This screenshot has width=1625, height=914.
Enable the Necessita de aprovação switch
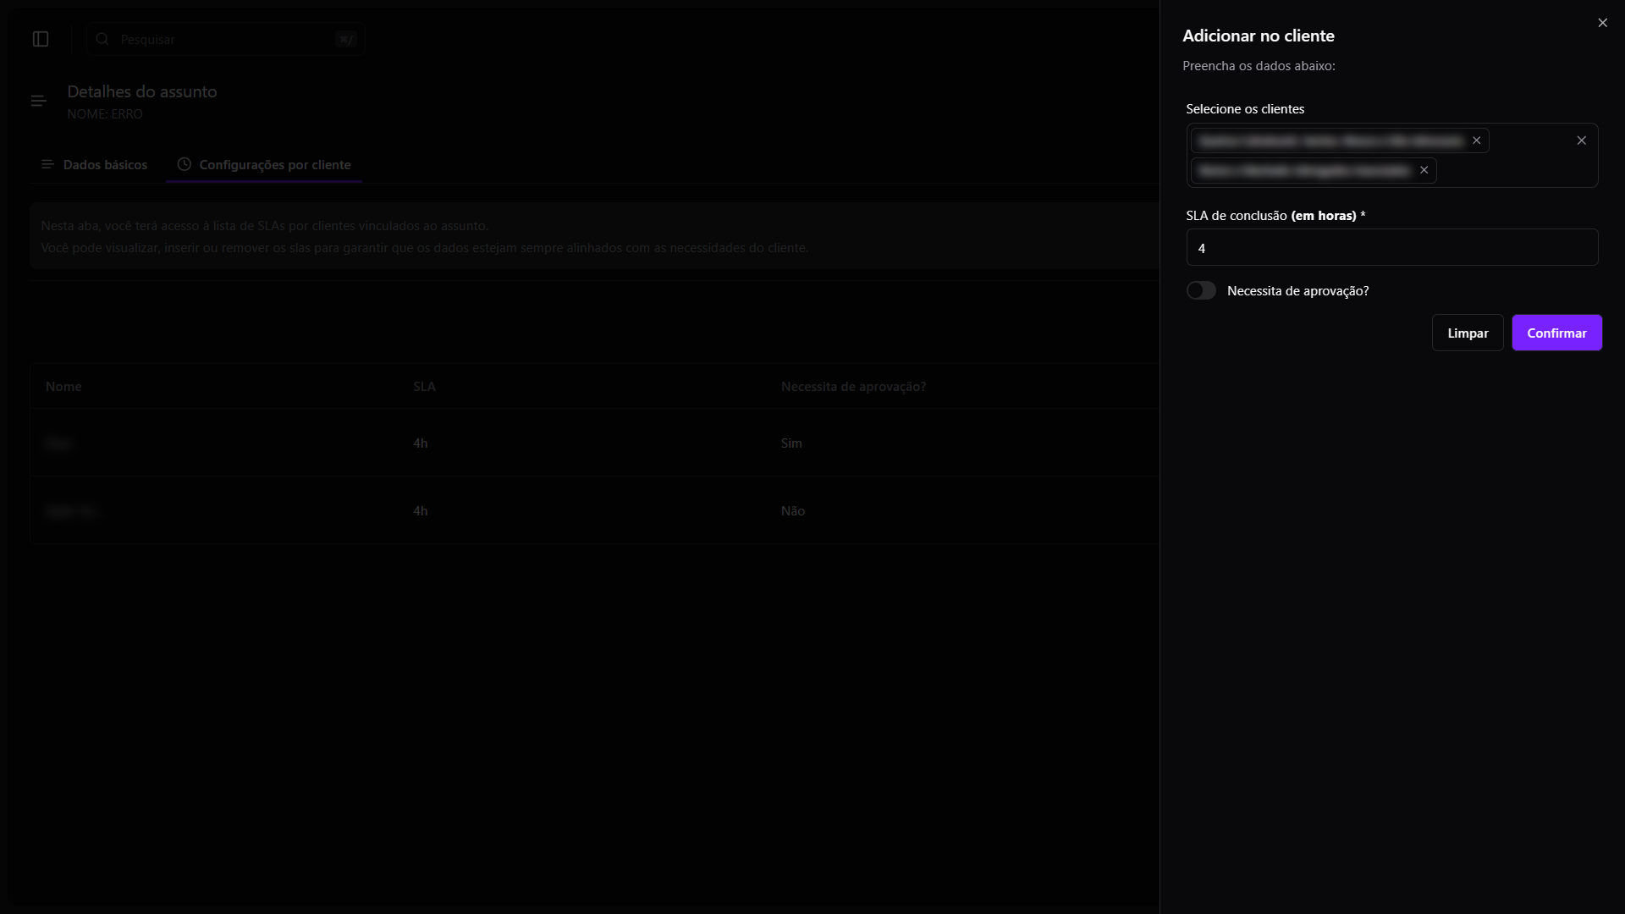pos(1200,290)
